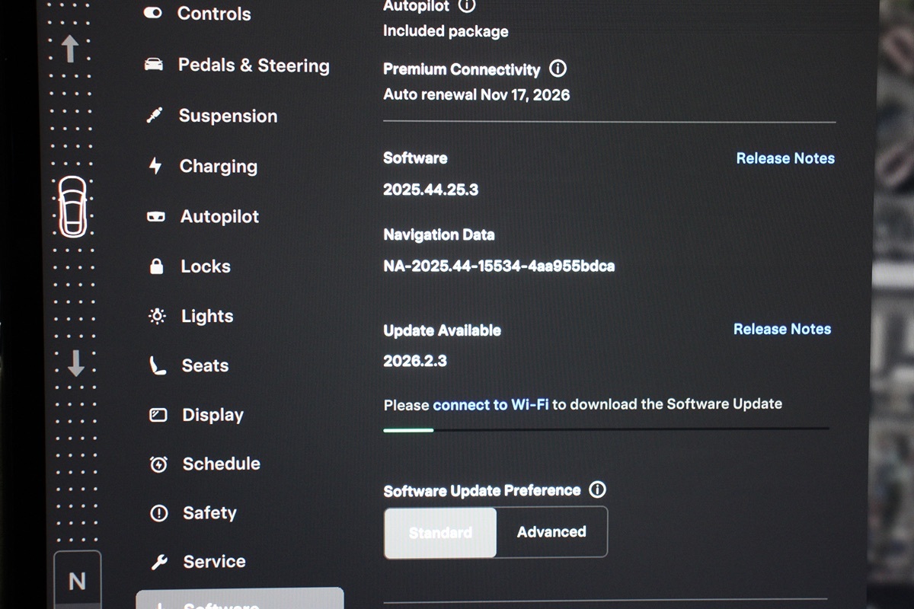Screen dimensions: 914x609
Task: Click the software download progress bar
Action: (x=606, y=429)
